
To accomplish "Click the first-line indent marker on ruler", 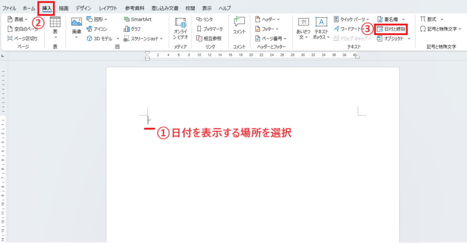I will pyautogui.click(x=147, y=53).
